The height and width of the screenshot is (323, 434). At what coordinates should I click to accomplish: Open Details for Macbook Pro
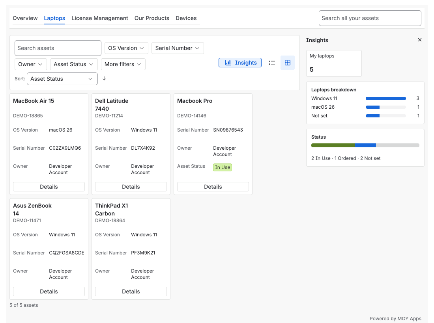coord(213,187)
